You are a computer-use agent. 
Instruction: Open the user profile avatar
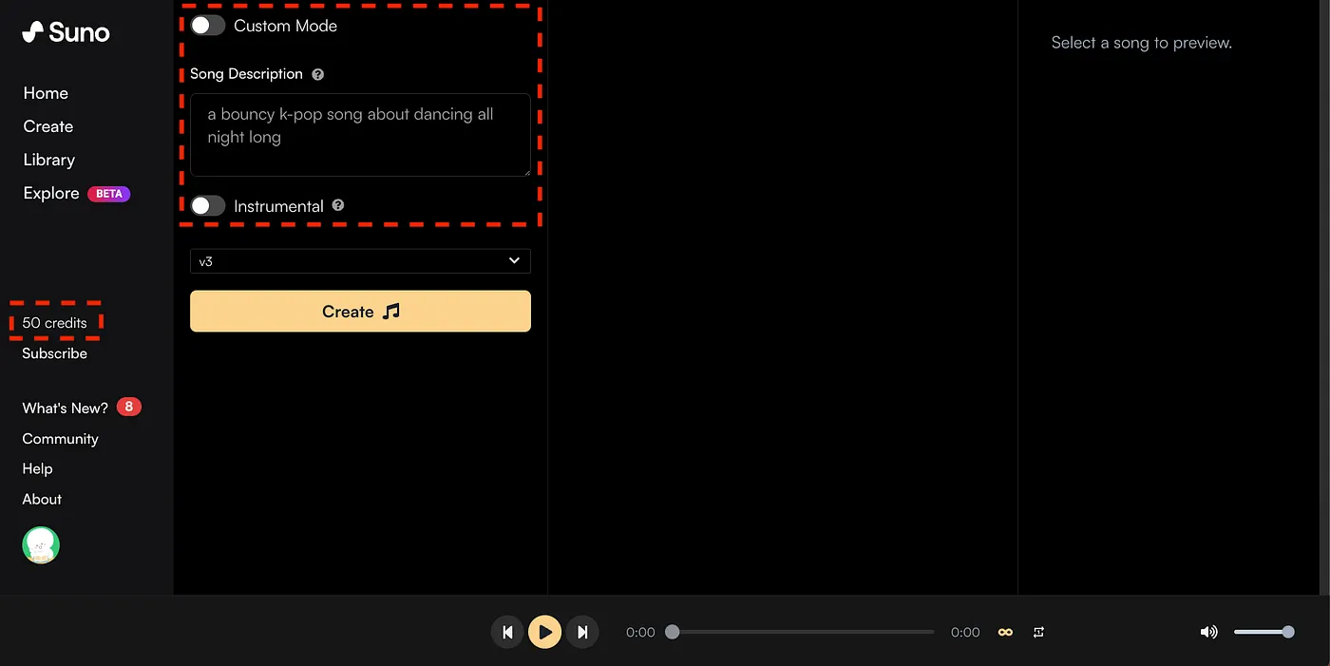(41, 545)
